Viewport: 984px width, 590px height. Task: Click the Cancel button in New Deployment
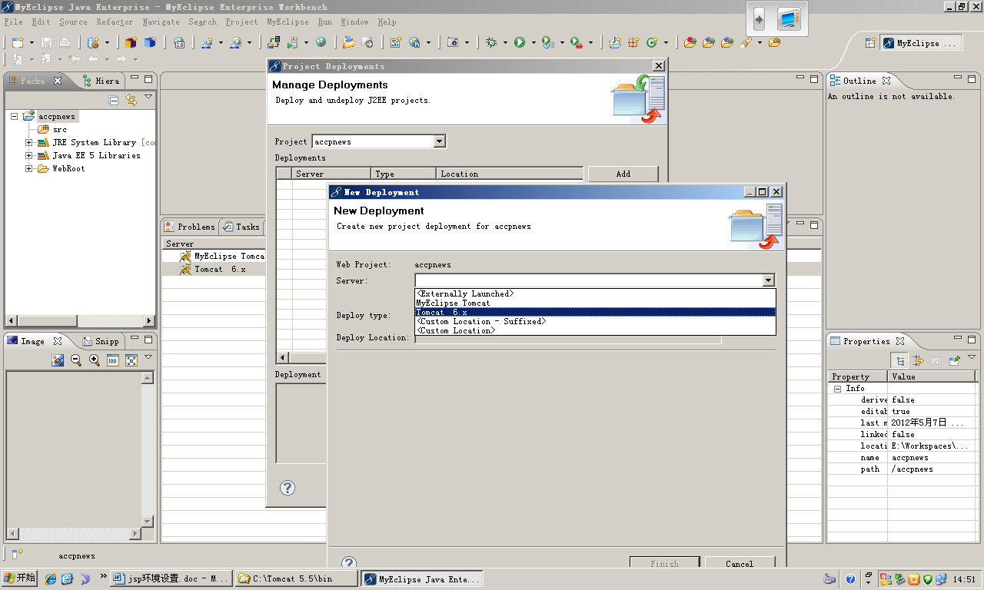[740, 564]
